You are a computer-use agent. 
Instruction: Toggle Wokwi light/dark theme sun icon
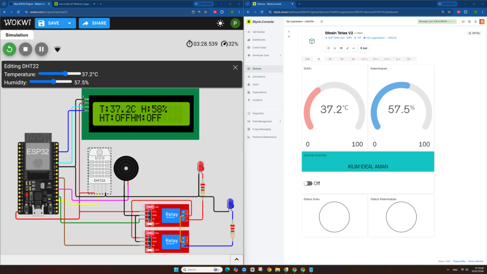(x=220, y=23)
